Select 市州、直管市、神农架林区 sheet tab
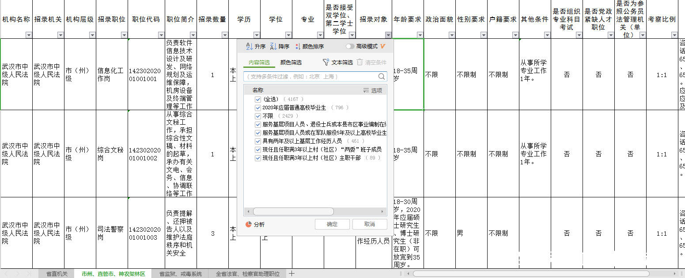This screenshot has height=278, width=685. pos(113,274)
